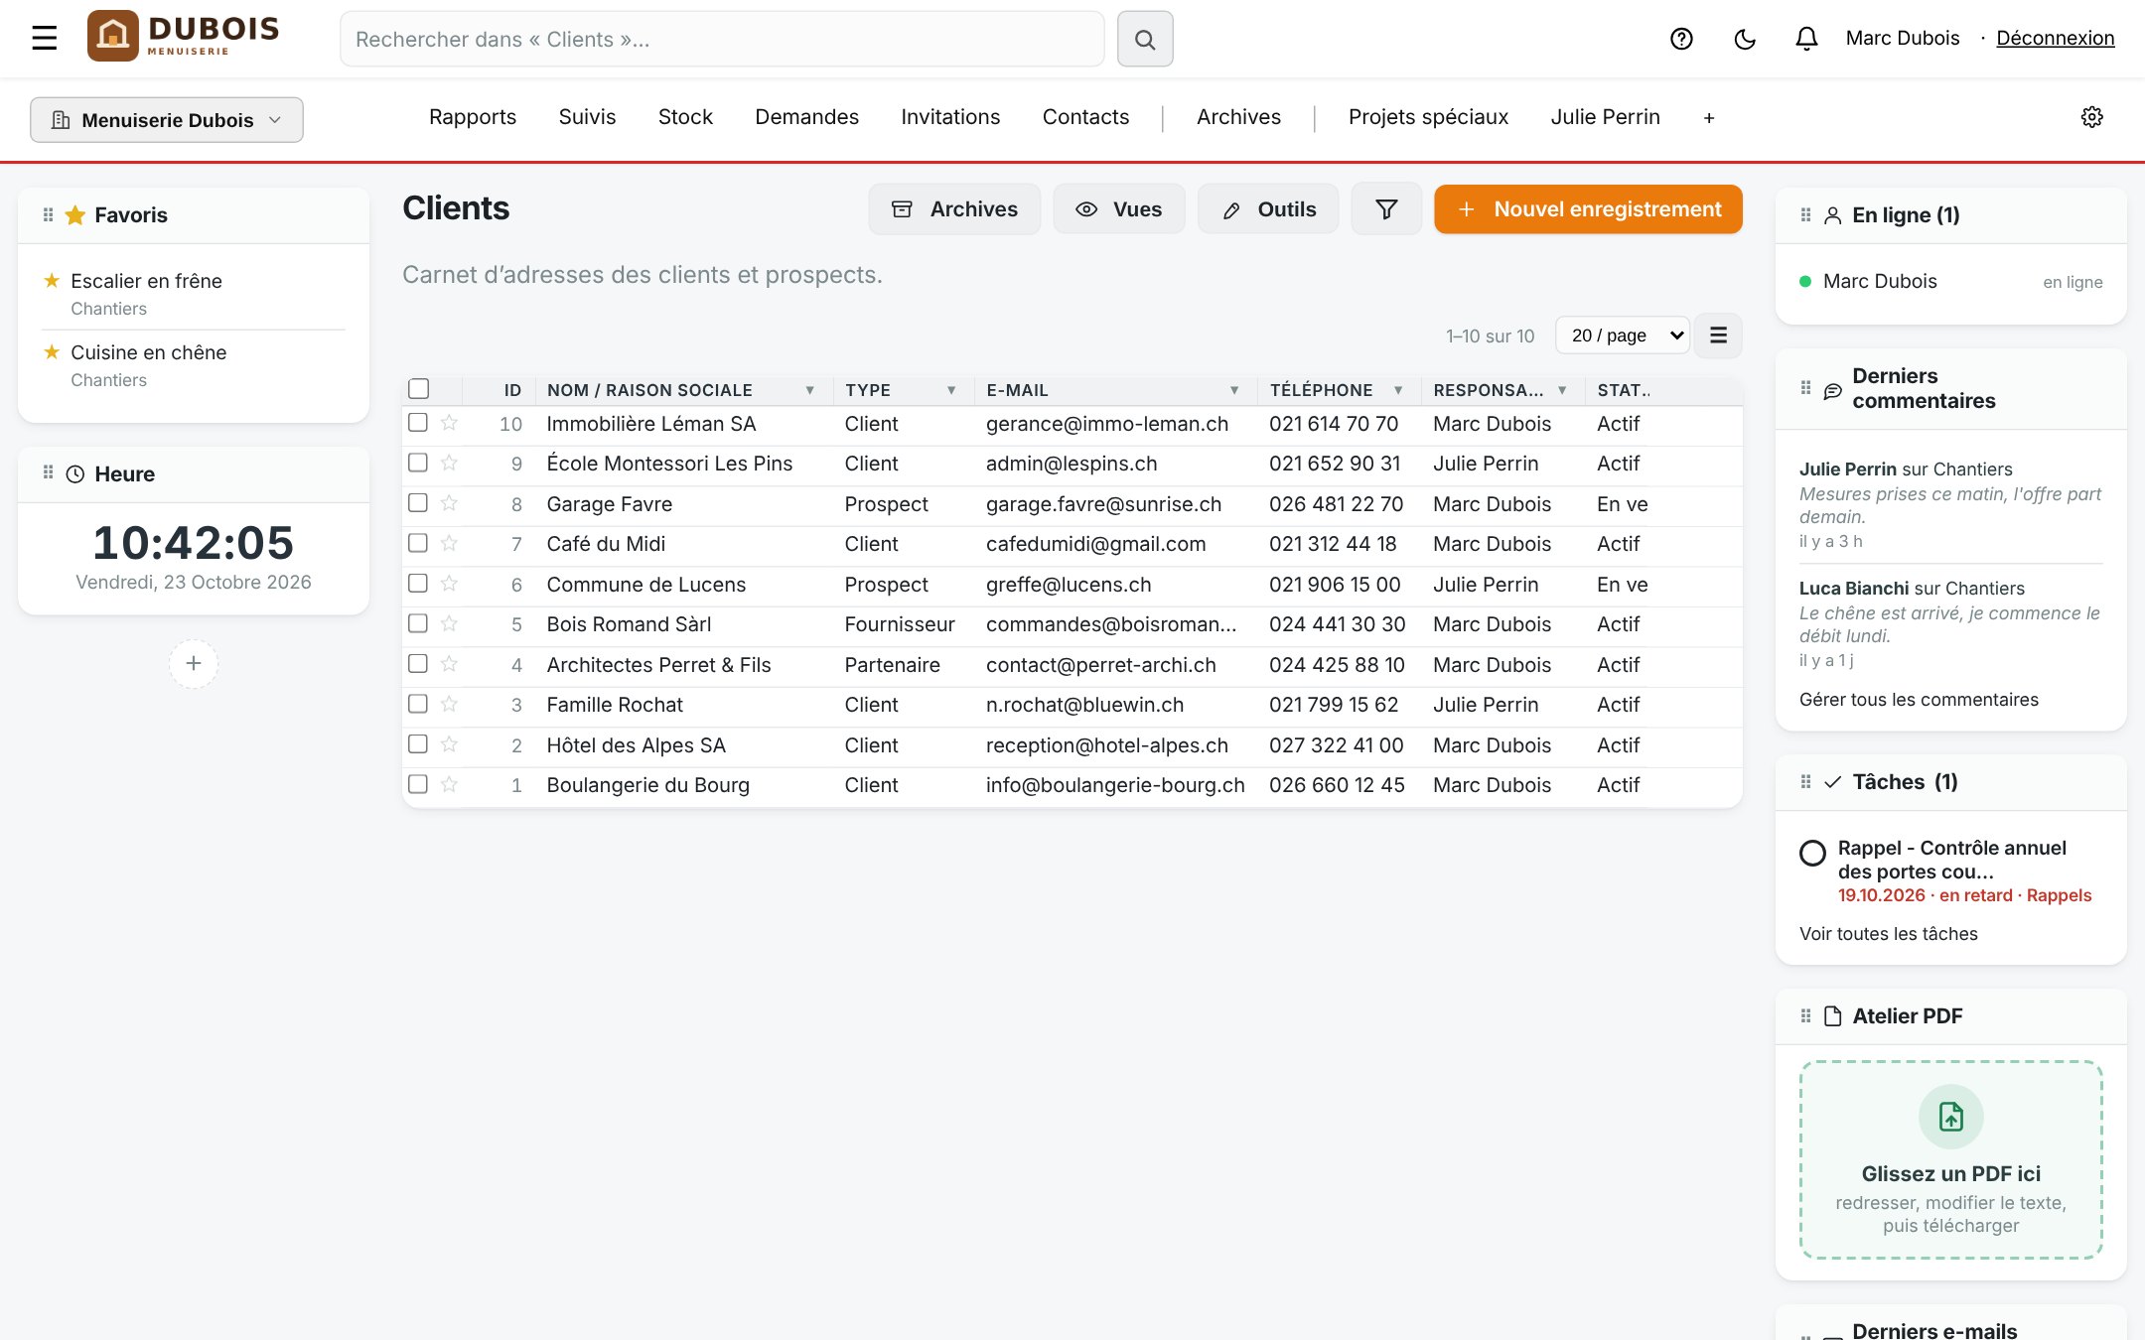Star the Garage Favre row

[449, 503]
